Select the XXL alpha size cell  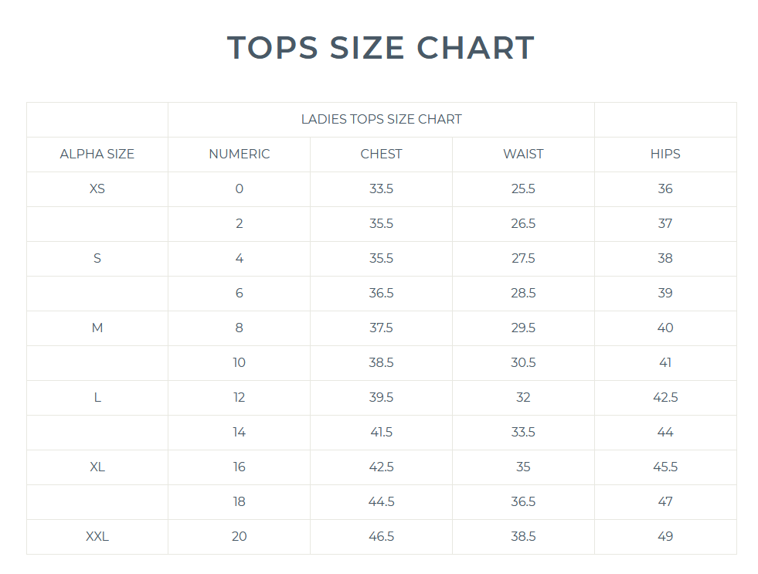click(x=97, y=536)
